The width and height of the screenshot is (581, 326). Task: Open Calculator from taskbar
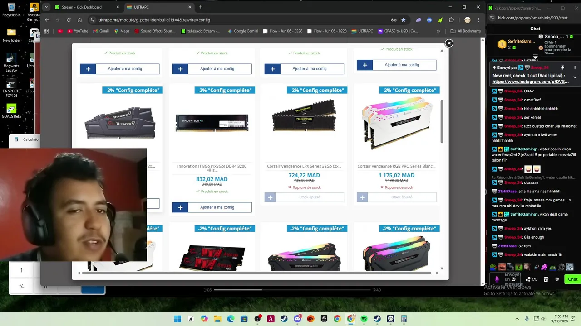404,319
